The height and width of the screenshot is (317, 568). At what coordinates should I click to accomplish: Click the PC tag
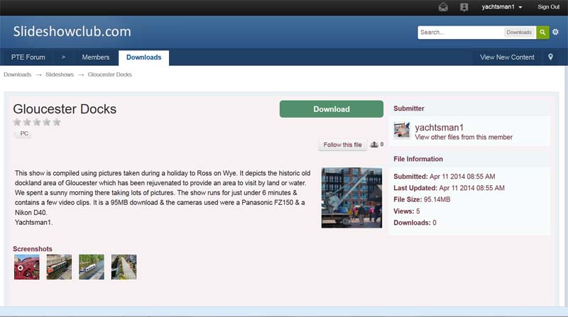(x=23, y=133)
